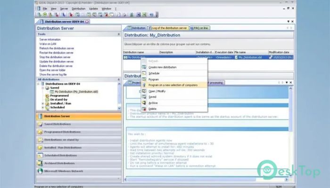Choose Archive from the context menu

(174, 103)
